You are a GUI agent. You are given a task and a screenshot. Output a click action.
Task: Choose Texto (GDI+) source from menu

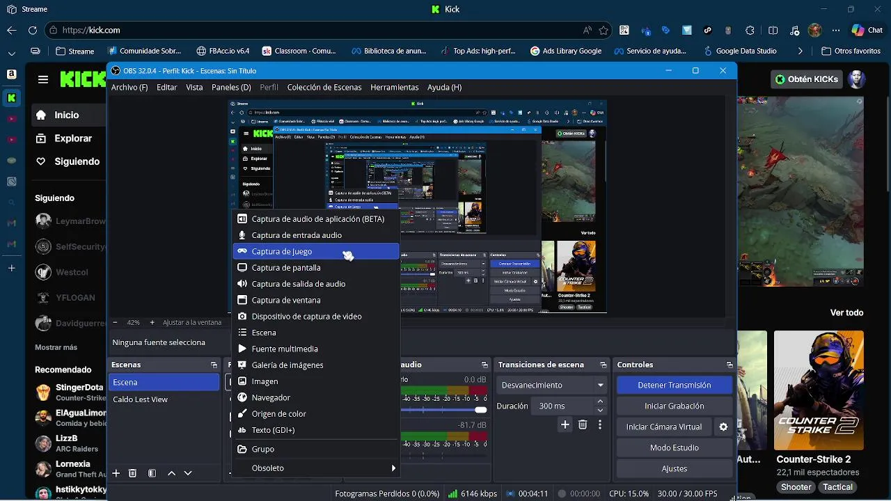pyautogui.click(x=316, y=430)
